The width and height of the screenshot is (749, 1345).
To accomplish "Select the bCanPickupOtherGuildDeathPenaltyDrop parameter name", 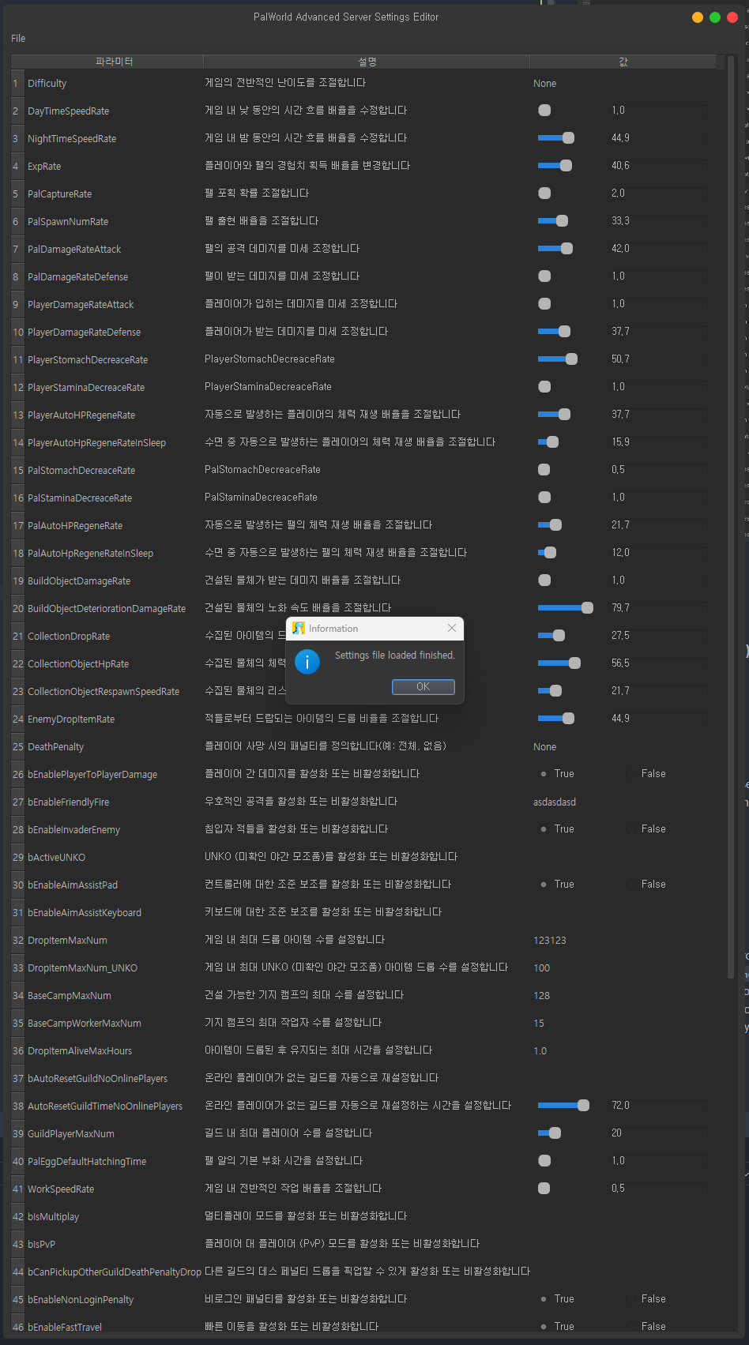I will [x=115, y=1272].
